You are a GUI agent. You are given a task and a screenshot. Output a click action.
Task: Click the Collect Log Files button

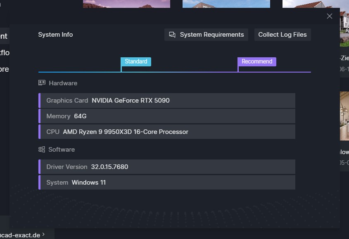[283, 35]
